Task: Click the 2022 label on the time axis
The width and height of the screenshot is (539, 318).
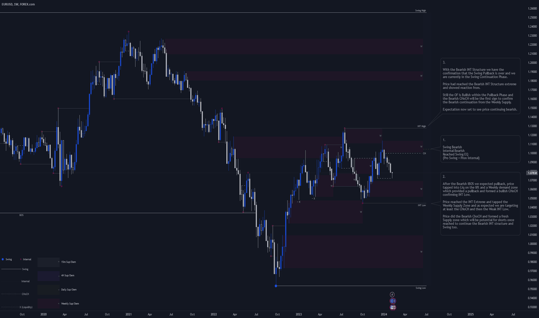Action: [214, 314]
